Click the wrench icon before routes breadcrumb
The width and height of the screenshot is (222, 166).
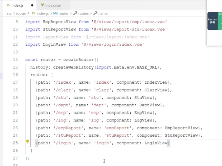(75, 13)
